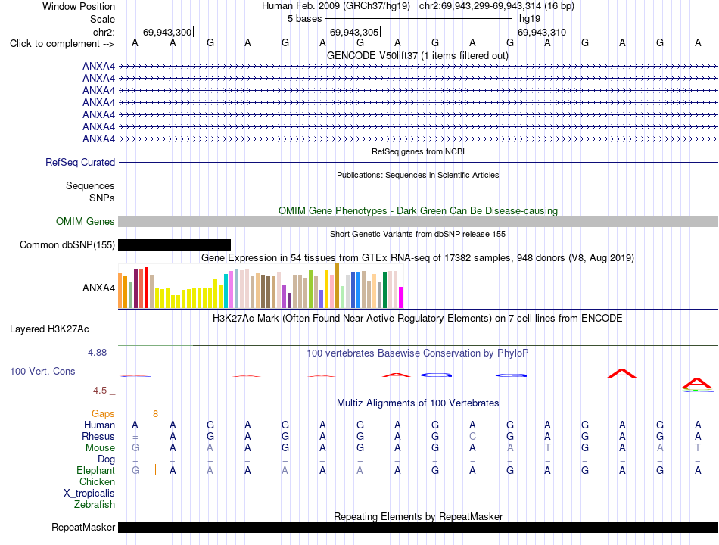Open the RepeatMasker track label
Image resolution: width=719 pixels, height=545 pixels.
tap(83, 528)
